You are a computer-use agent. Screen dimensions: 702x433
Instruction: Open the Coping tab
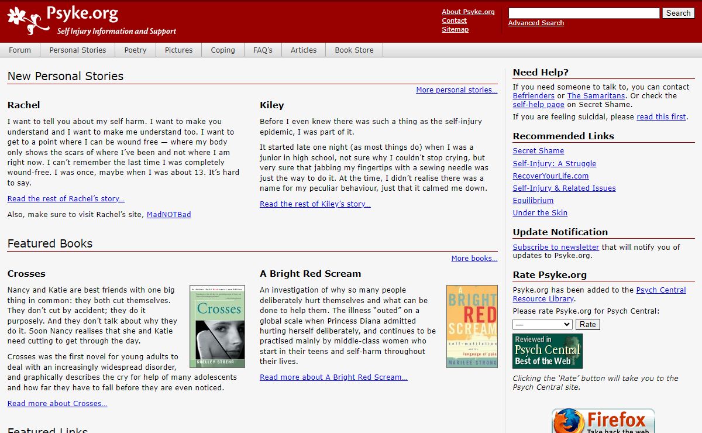[223, 50]
